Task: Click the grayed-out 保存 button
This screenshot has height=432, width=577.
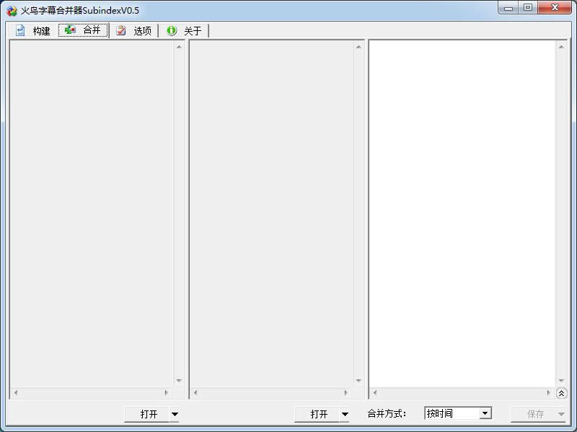Action: click(534, 414)
